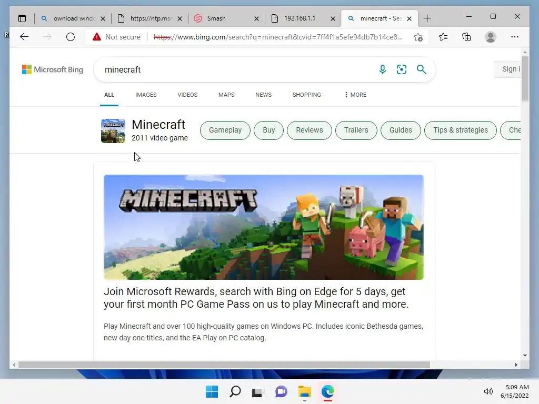Click the Tips & strategies chip
Screen dimensions: 539x404
click(x=460, y=130)
